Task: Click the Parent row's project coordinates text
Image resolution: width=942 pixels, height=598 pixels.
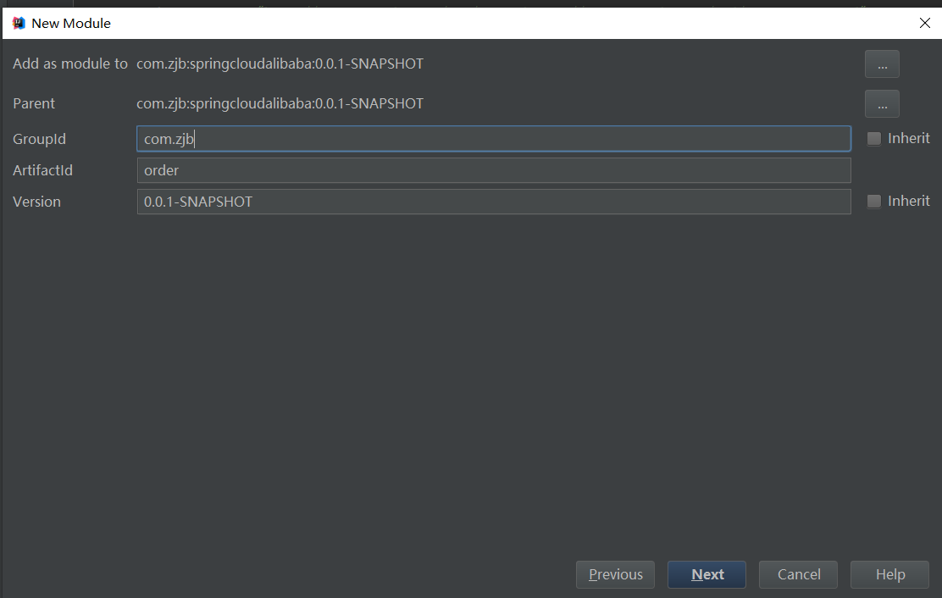Action: click(280, 103)
